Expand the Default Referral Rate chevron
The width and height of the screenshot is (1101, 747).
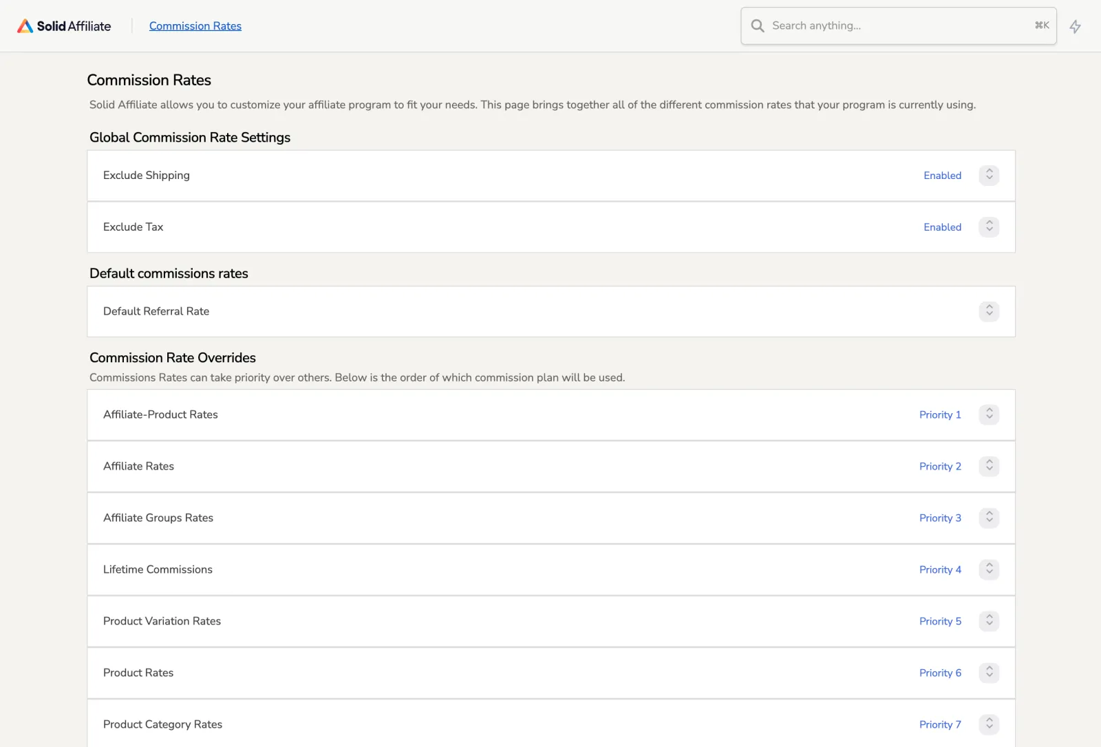[x=989, y=311]
